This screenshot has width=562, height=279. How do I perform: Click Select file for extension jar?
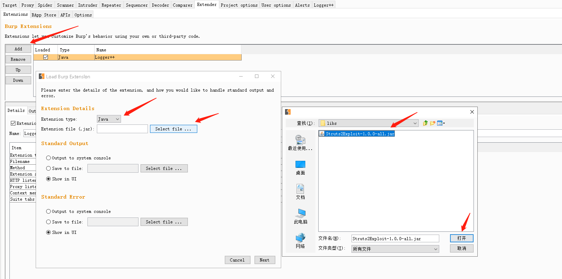(173, 129)
